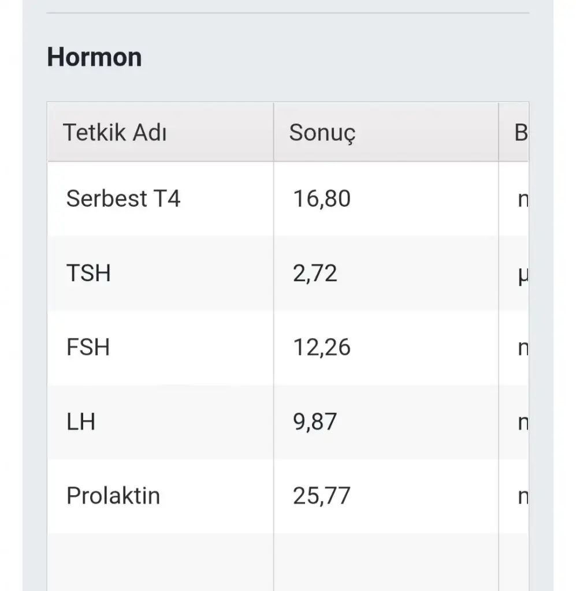The width and height of the screenshot is (576, 591).
Task: Select the Tetkik Adı column header
Action: (x=114, y=133)
